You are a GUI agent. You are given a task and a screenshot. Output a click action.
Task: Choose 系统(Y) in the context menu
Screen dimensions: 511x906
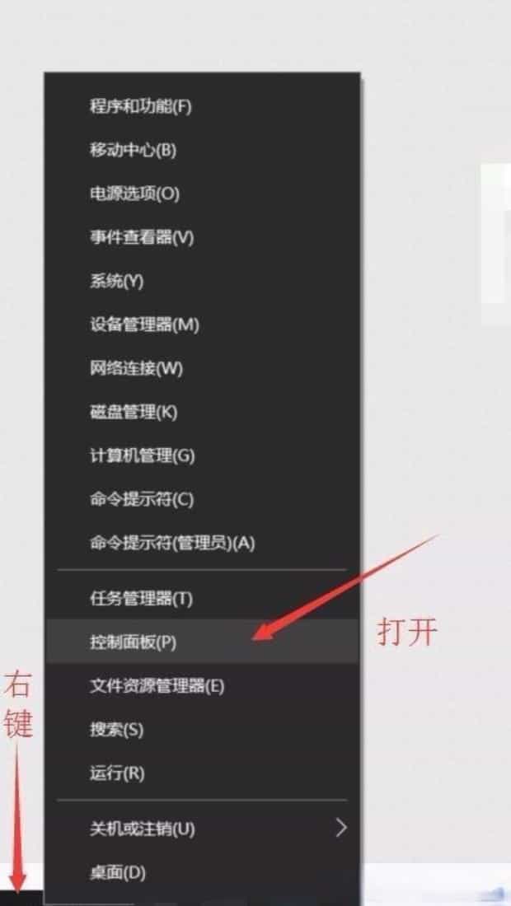(x=202, y=282)
